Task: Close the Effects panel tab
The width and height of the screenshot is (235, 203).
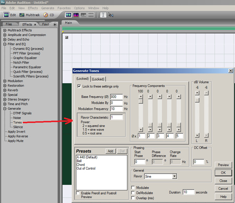Action: 35,24
